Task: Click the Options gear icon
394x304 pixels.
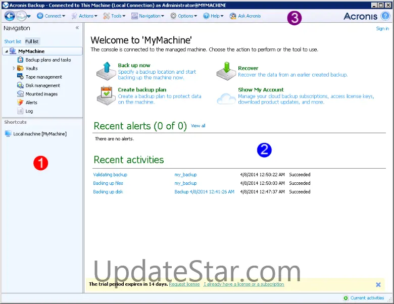Action: tap(173, 16)
